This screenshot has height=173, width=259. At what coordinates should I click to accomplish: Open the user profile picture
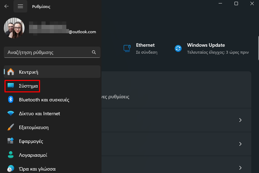(14, 28)
